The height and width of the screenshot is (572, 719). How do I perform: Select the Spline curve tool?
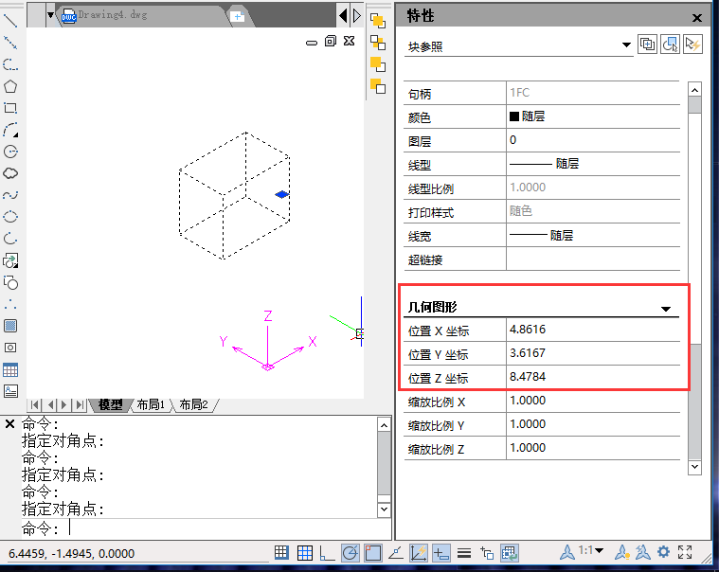pos(10,195)
